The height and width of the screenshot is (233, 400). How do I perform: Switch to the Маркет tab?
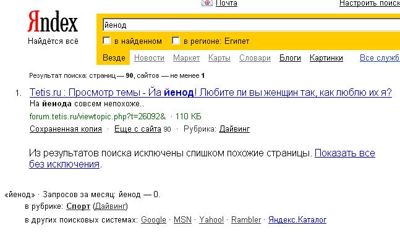186,58
